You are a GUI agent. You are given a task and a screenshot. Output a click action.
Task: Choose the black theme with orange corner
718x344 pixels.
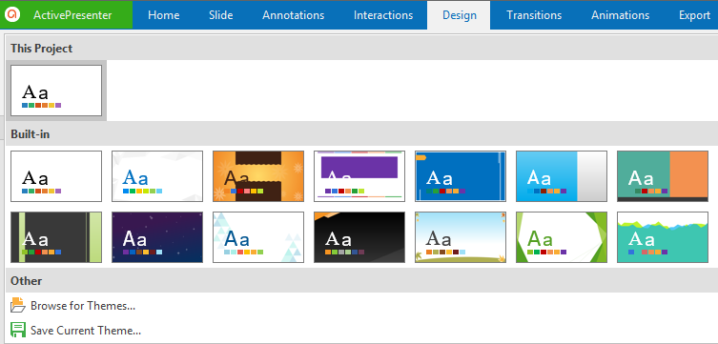359,237
